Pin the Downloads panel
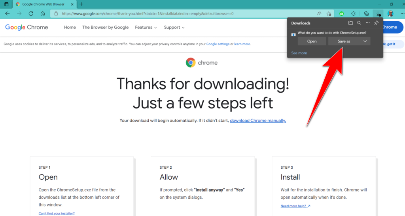The width and height of the screenshot is (405, 216). pos(377,23)
